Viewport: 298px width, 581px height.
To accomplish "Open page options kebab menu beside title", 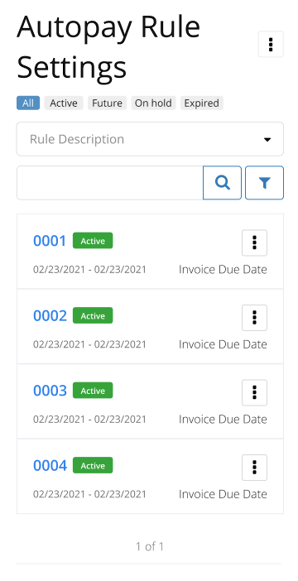I will pyautogui.click(x=271, y=44).
